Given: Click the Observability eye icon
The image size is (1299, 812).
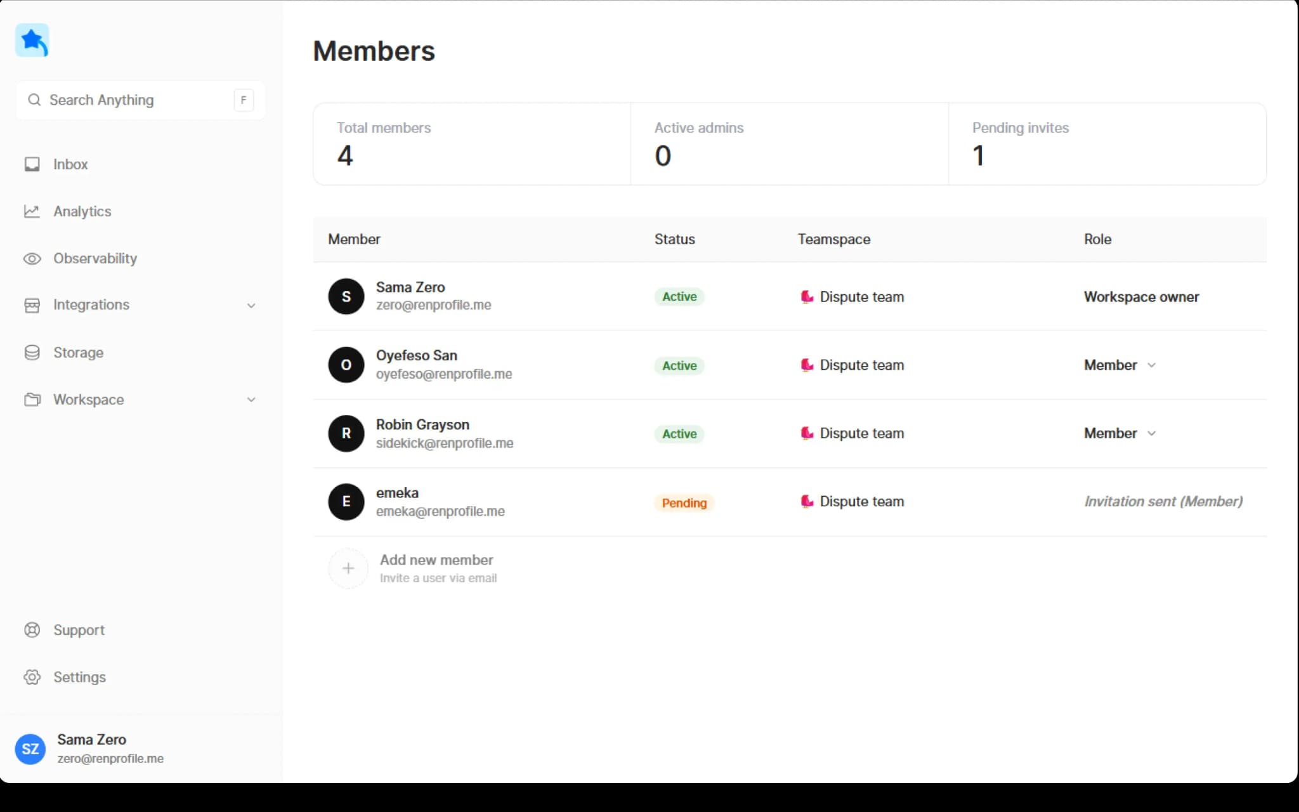Looking at the screenshot, I should [32, 259].
